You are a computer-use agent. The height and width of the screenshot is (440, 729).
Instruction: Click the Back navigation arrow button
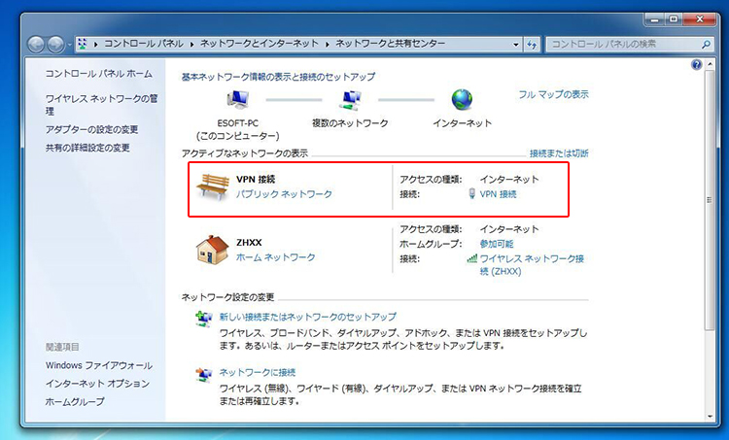click(x=36, y=45)
